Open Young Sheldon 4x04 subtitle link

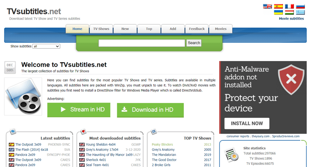pos(100,145)
